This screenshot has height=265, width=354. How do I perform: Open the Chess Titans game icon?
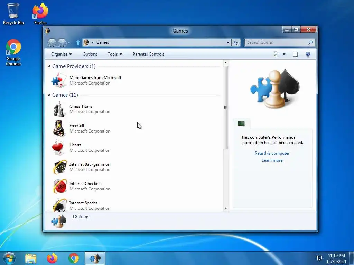coord(59,109)
